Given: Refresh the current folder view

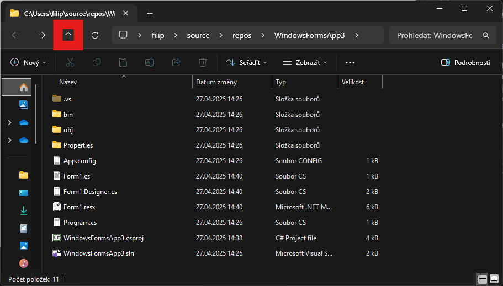Looking at the screenshot, I should click(95, 35).
